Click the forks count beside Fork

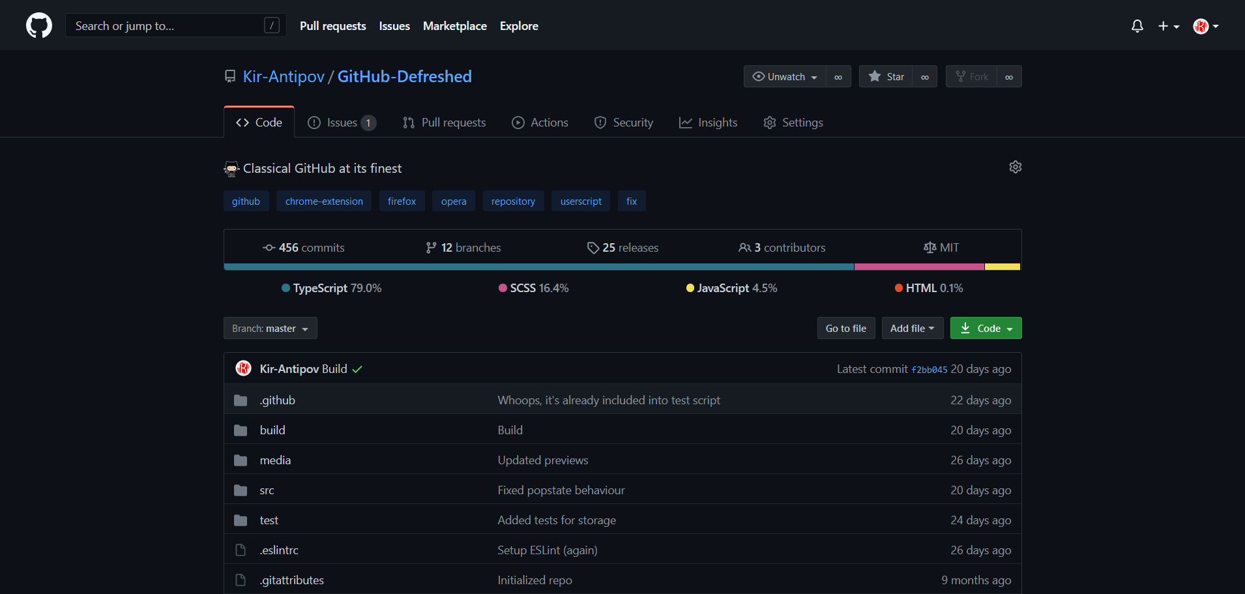(1009, 76)
